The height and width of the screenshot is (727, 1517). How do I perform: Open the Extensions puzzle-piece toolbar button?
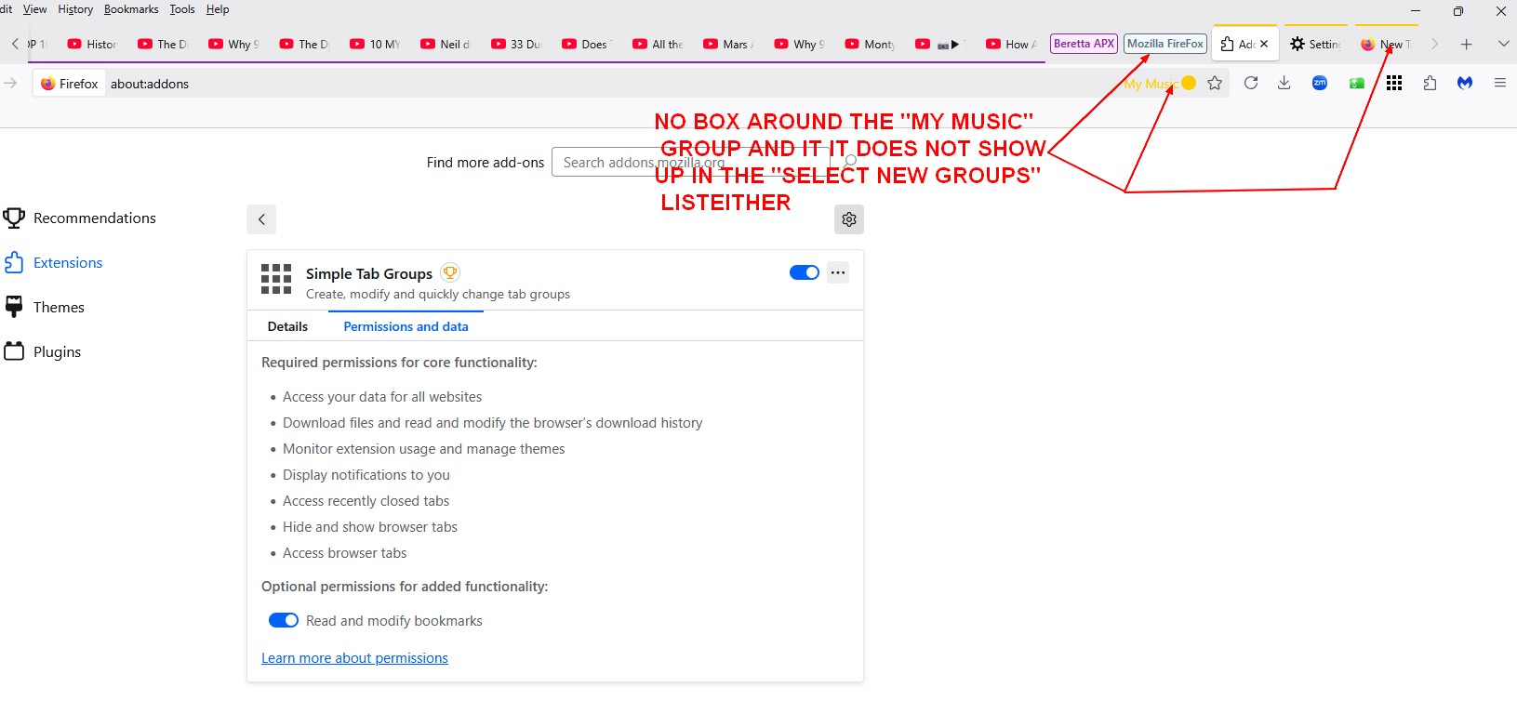point(1430,84)
